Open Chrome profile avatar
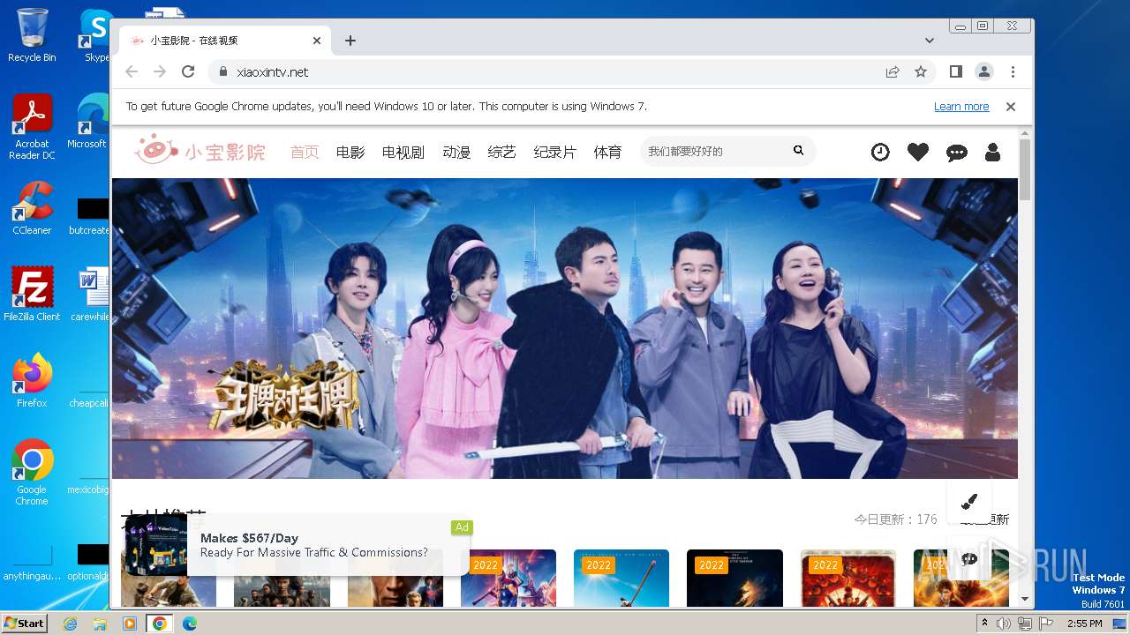 pyautogui.click(x=983, y=71)
